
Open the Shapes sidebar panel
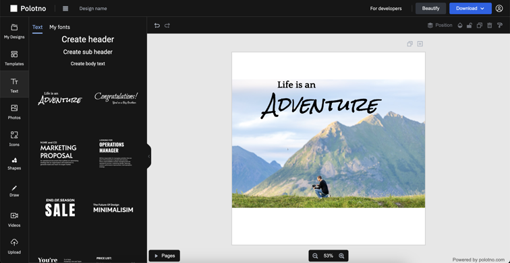pos(14,163)
